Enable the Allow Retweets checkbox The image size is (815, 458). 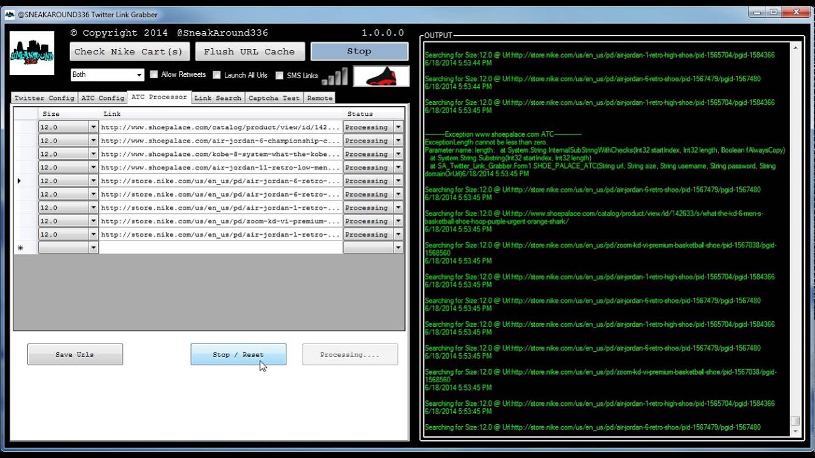click(154, 74)
